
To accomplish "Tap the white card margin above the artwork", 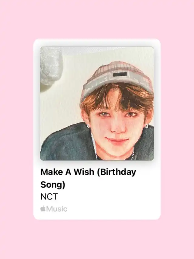I will 97,43.
